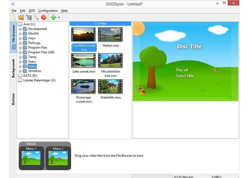Select the Menu 2 thumbnail in the timeline

(58, 158)
